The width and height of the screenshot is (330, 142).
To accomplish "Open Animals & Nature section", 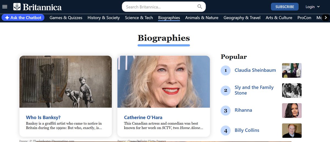I will 202,18.
